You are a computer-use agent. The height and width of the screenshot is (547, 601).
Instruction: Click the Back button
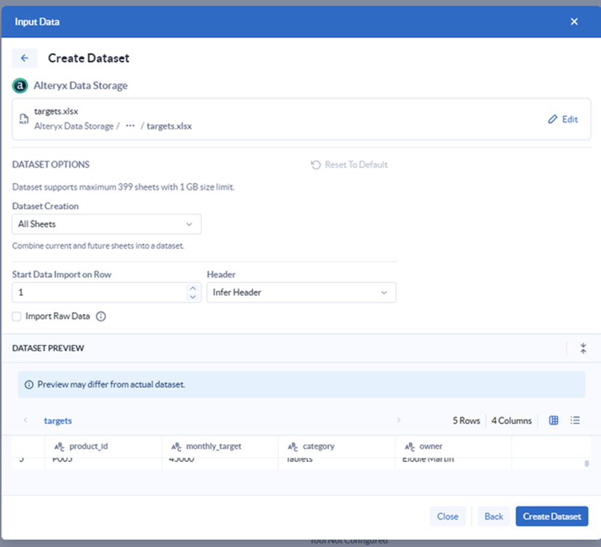click(x=493, y=516)
